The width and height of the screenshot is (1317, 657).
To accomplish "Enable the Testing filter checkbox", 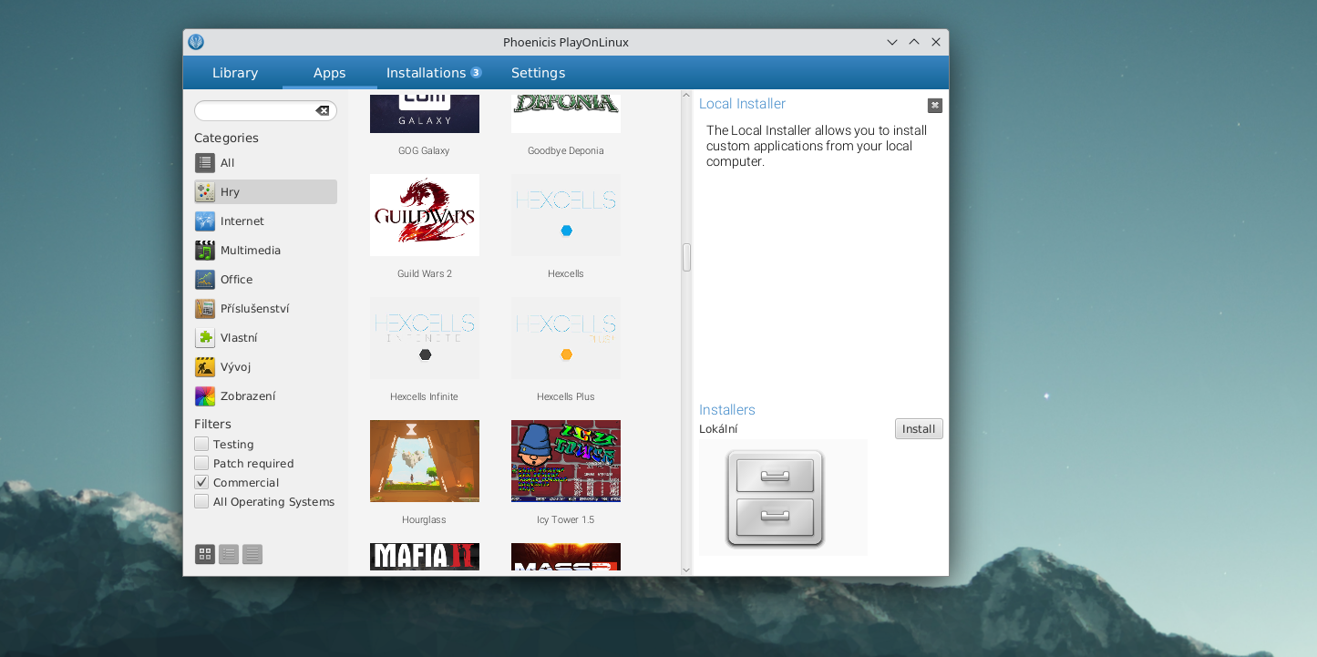I will tap(201, 444).
